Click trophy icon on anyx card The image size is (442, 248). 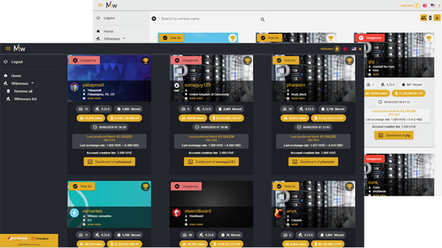pyautogui.click(x=349, y=186)
